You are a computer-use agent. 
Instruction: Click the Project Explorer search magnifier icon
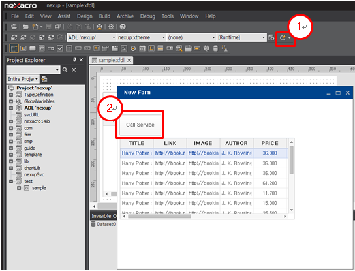(x=65, y=70)
